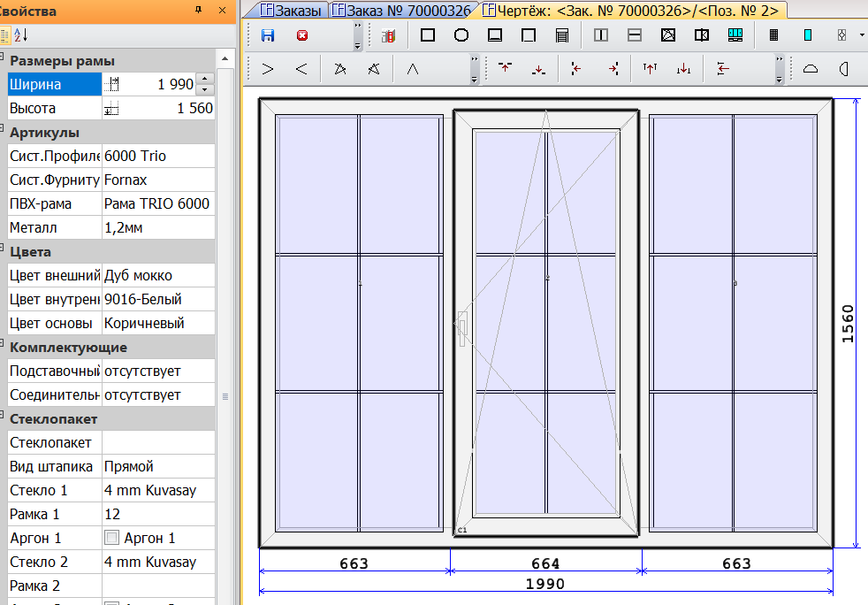Select the Чертёж drawing tab

click(631, 11)
